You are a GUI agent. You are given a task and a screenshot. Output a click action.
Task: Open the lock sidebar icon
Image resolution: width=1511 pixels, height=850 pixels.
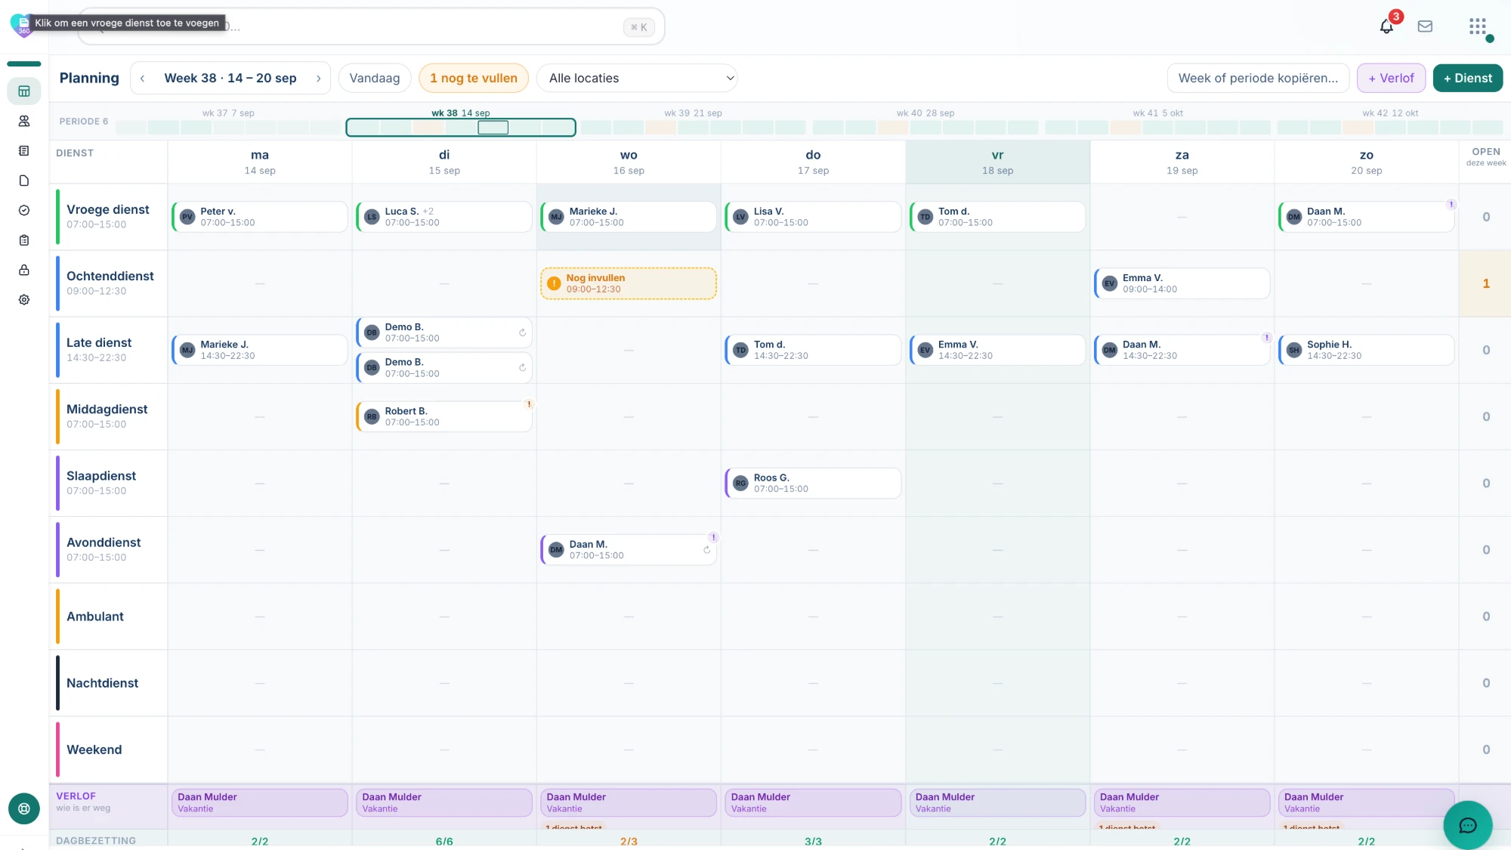point(24,270)
